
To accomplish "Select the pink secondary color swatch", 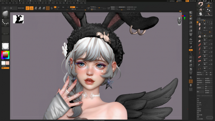I will (x=7, y=63).
